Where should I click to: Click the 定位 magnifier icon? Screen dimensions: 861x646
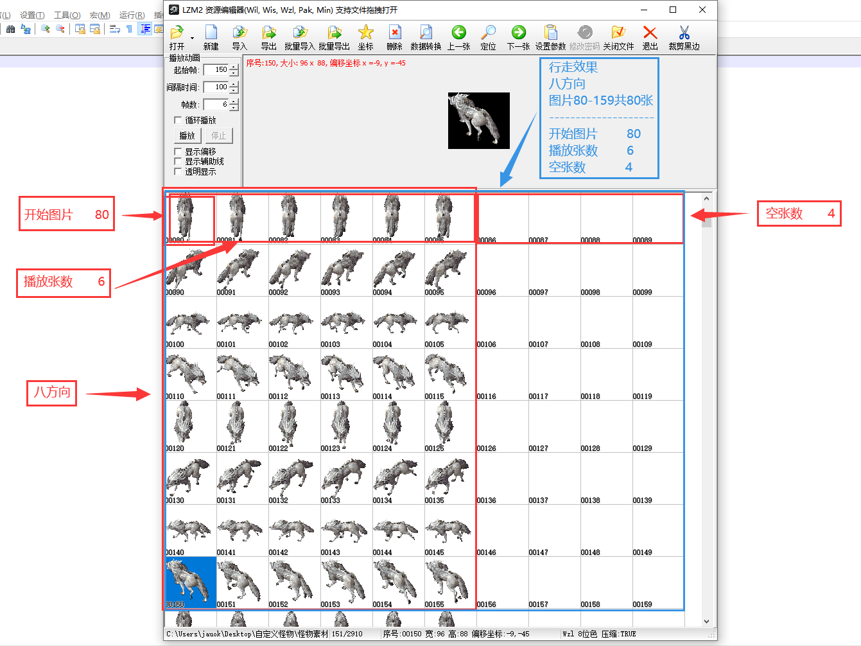pyautogui.click(x=488, y=33)
